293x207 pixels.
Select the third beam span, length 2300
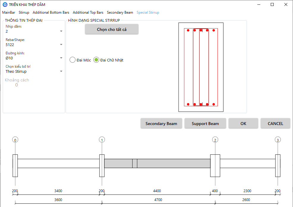click(248, 163)
